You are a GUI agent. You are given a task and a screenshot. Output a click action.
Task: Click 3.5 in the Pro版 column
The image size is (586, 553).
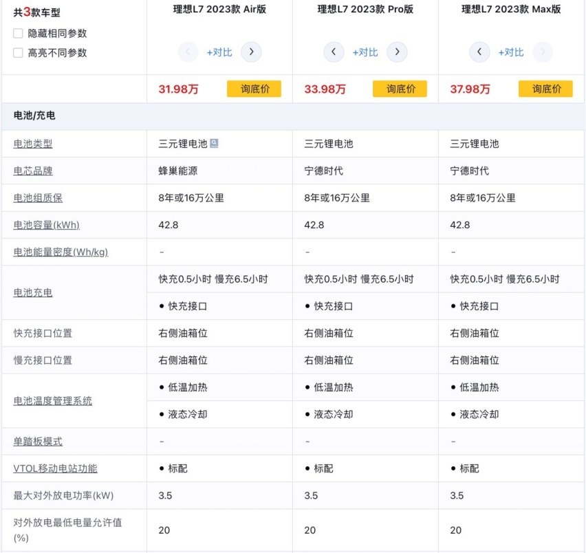click(x=311, y=496)
